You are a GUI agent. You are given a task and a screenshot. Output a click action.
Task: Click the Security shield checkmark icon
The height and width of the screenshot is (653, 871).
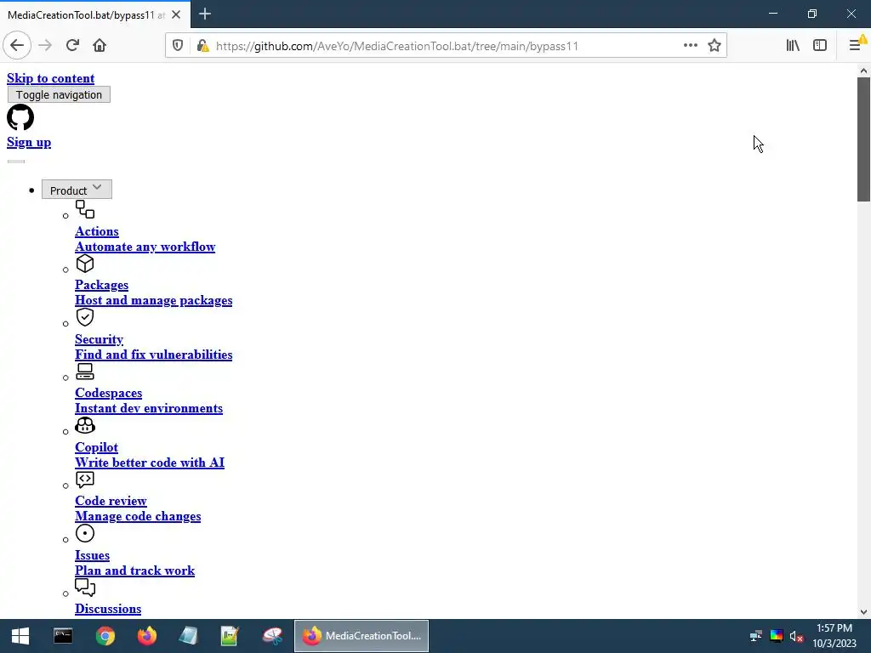pos(85,317)
